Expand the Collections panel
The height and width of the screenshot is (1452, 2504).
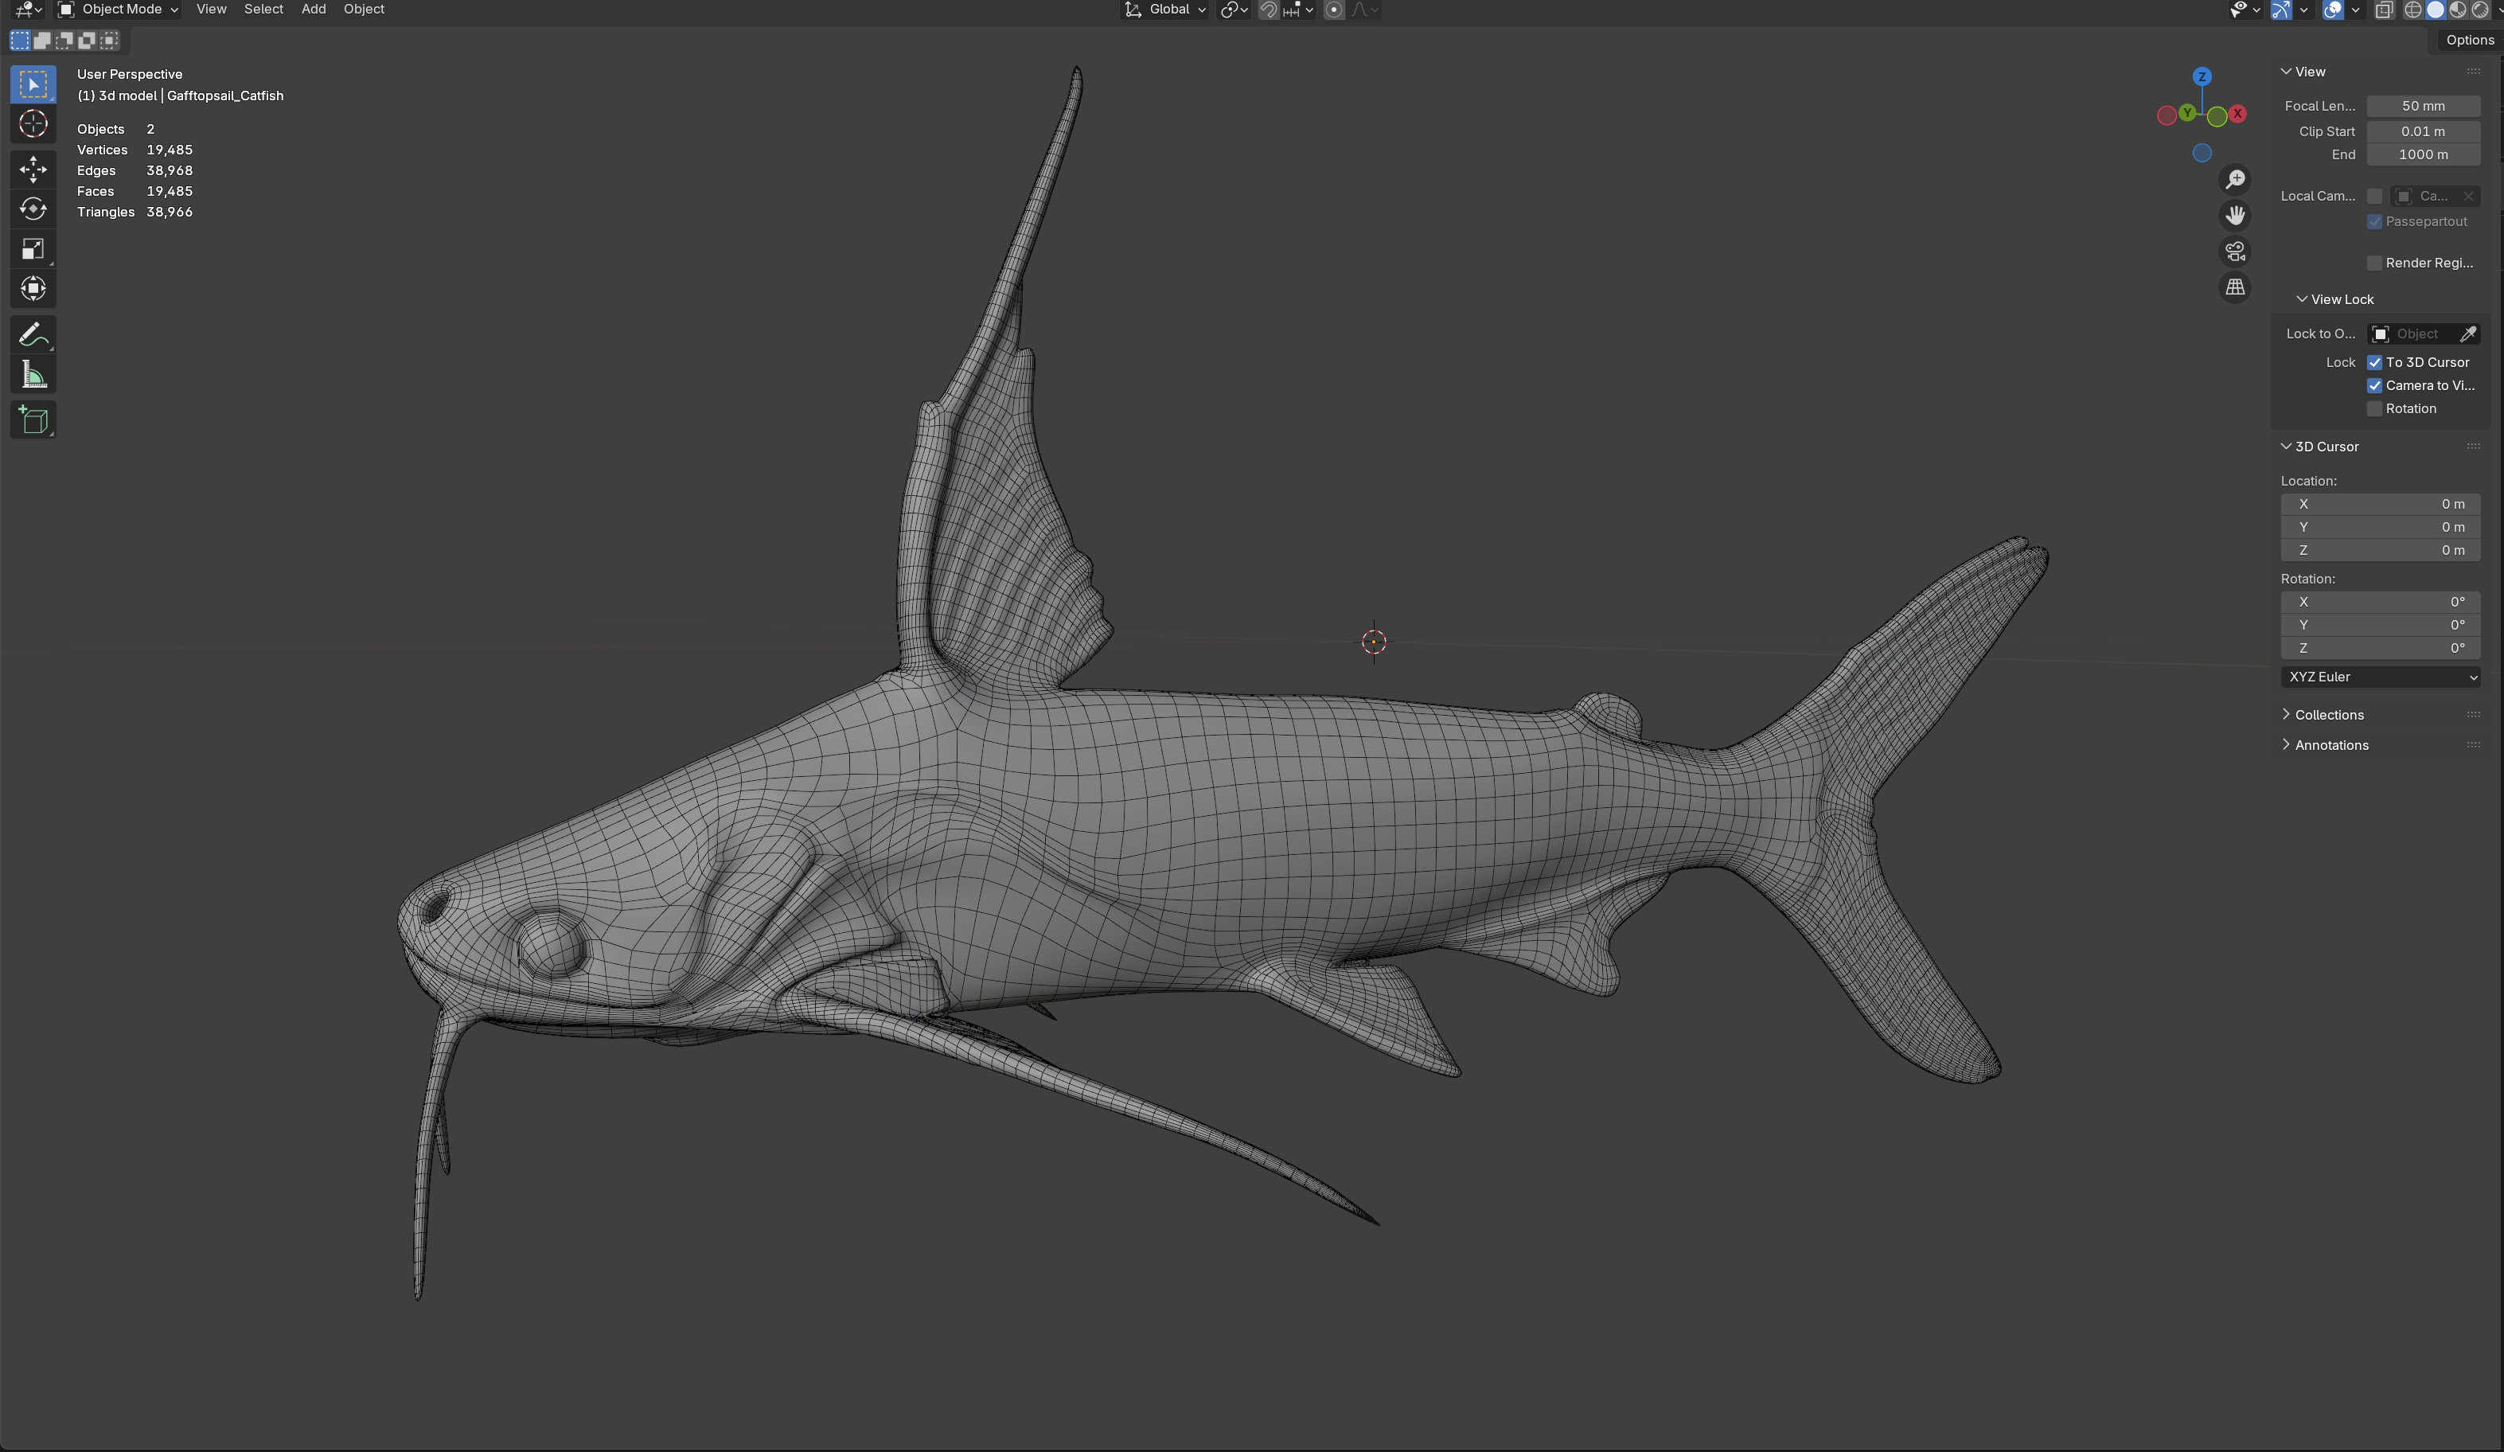point(2328,715)
